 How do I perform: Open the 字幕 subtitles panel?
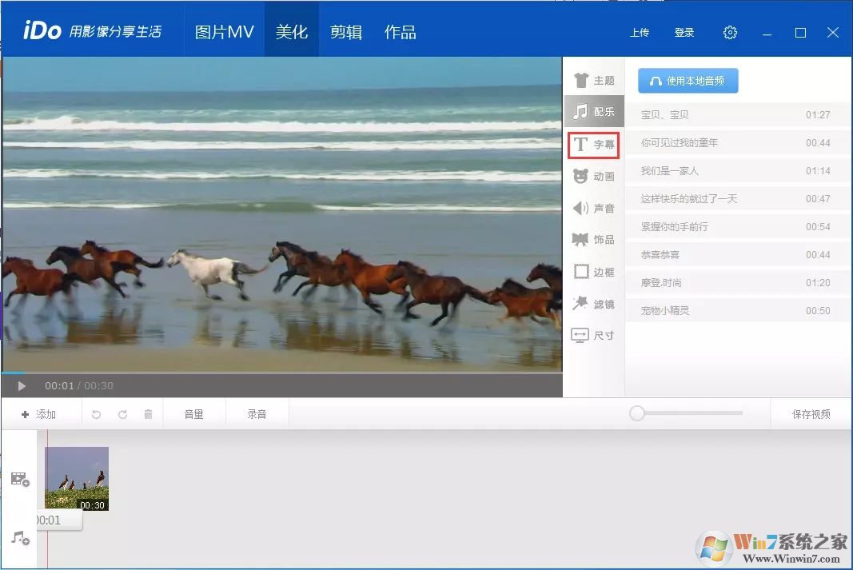[592, 144]
